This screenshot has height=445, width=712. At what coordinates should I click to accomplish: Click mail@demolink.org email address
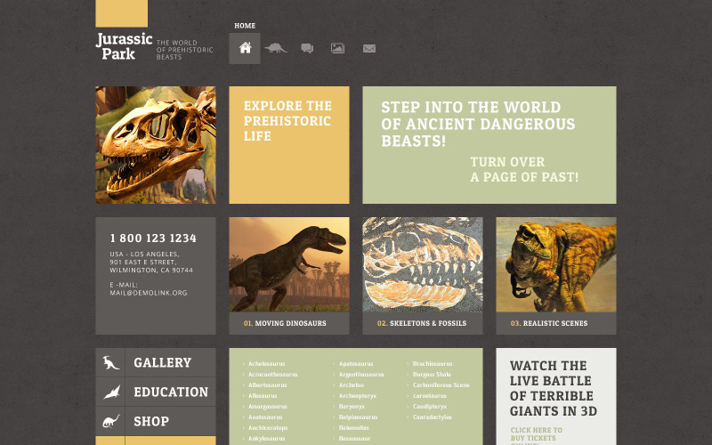(x=149, y=293)
